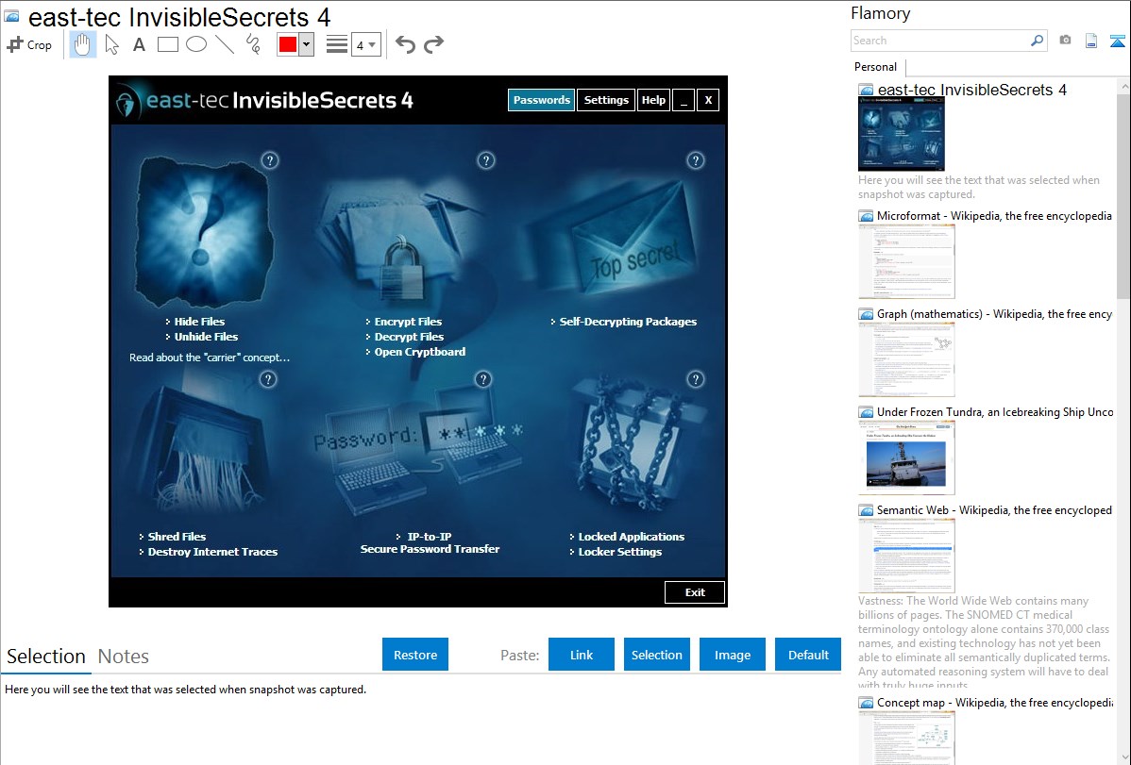
Task: Click the Flamory snapshot icon beside the page title
Action: 11,16
